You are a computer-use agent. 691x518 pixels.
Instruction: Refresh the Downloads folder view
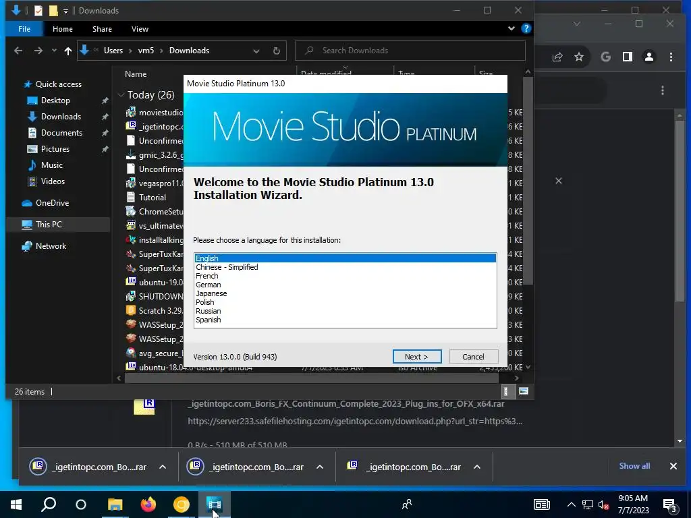pyautogui.click(x=276, y=51)
